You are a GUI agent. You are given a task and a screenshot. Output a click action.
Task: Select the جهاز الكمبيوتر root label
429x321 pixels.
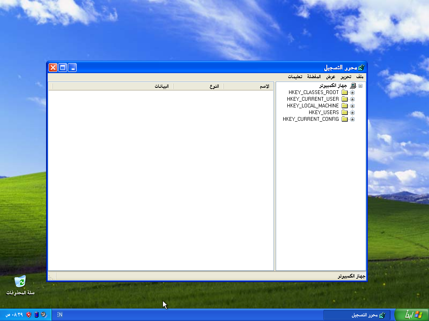[333, 86]
